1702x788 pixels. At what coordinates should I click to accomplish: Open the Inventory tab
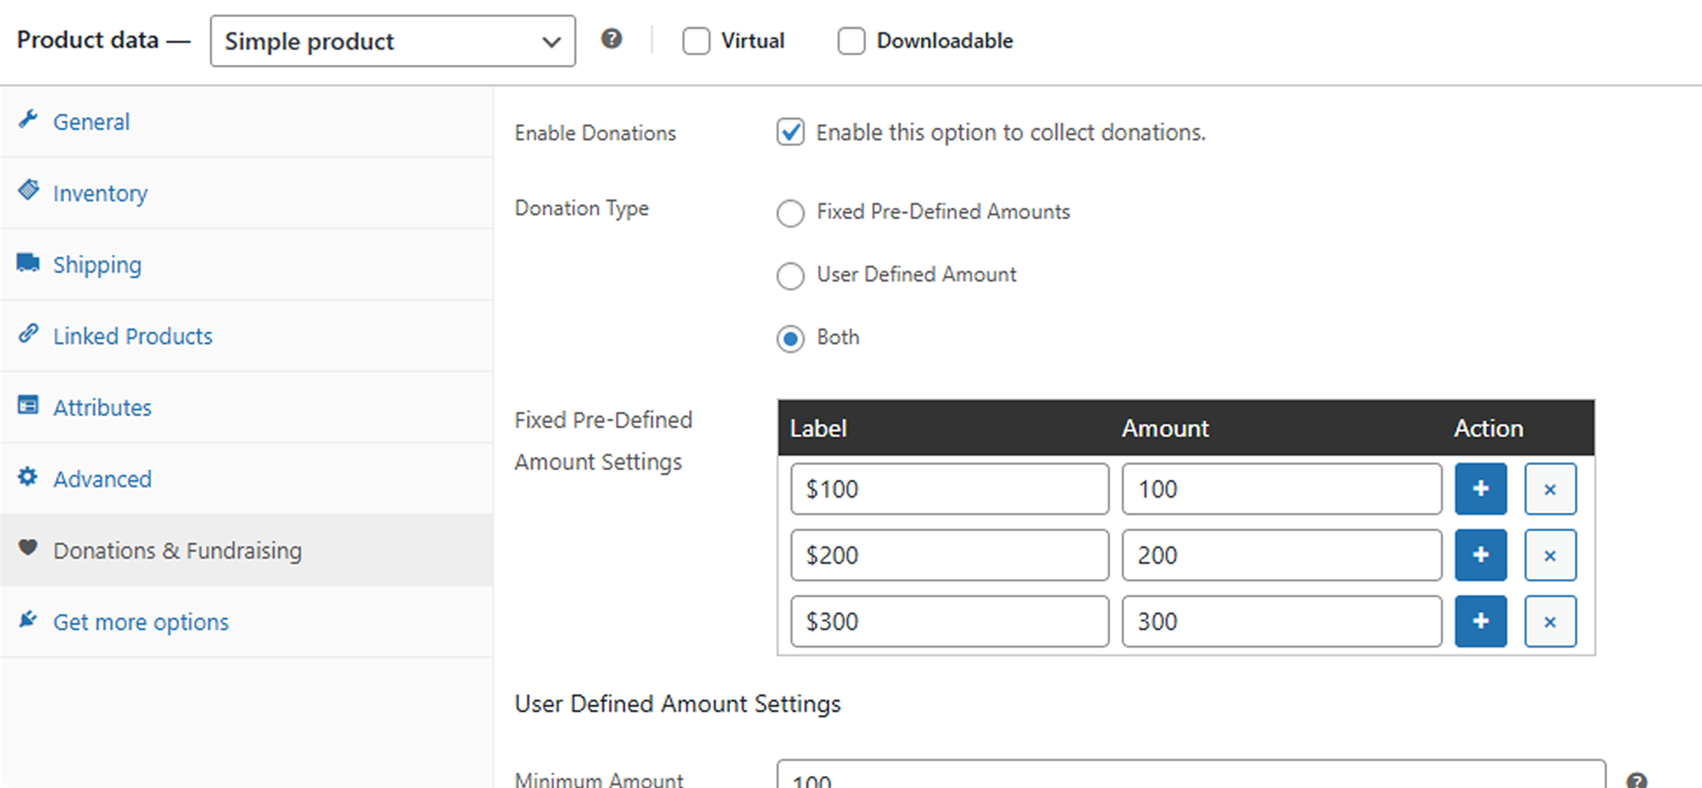[100, 193]
